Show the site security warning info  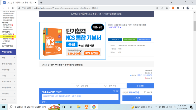(19, 8)
